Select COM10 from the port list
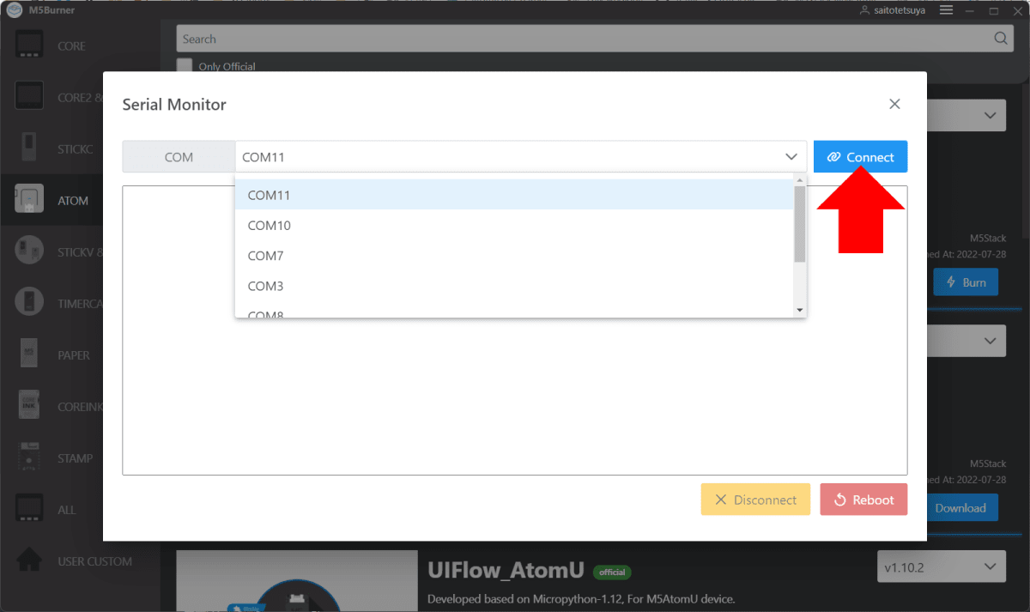The image size is (1030, 612). tap(514, 226)
